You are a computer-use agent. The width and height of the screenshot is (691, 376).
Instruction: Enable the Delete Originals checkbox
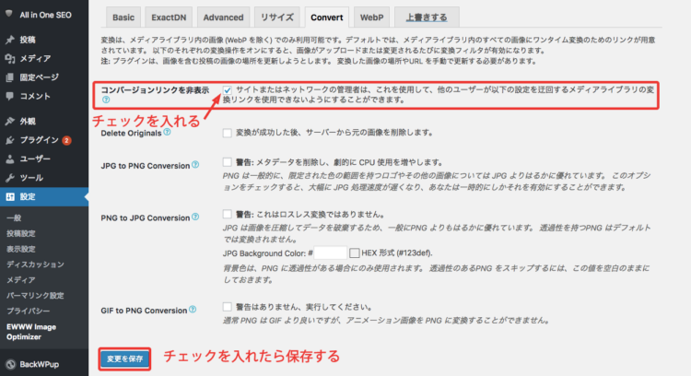click(x=227, y=133)
